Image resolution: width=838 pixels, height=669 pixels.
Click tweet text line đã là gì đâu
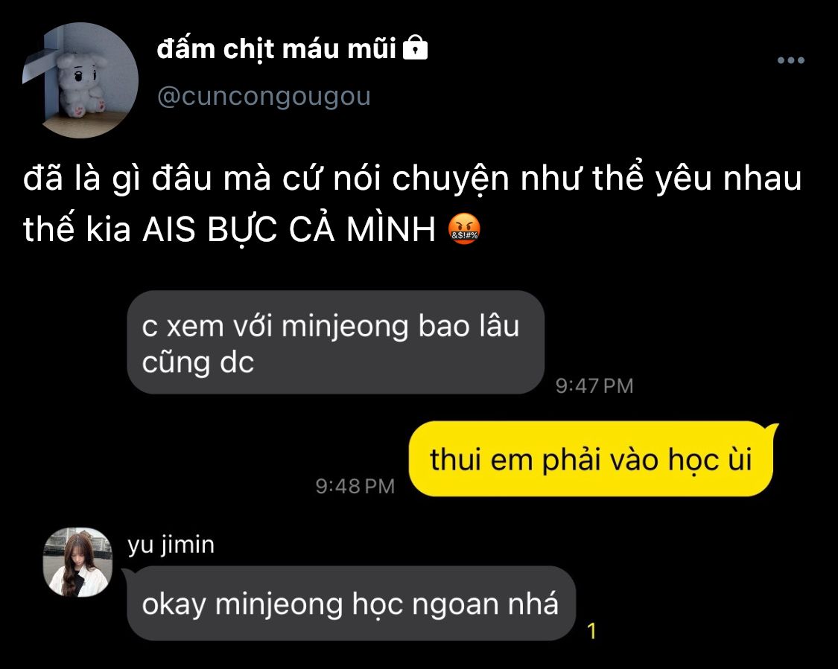(412, 179)
